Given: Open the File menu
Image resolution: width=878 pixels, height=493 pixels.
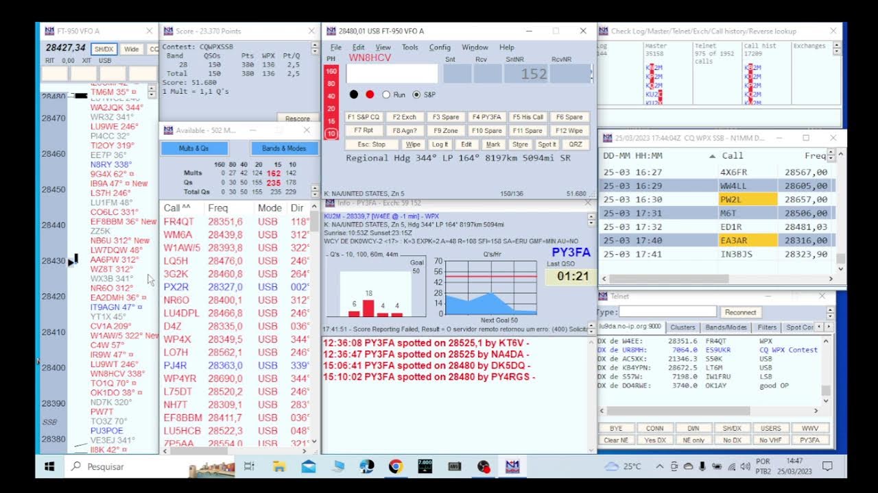Looking at the screenshot, I should 335,47.
